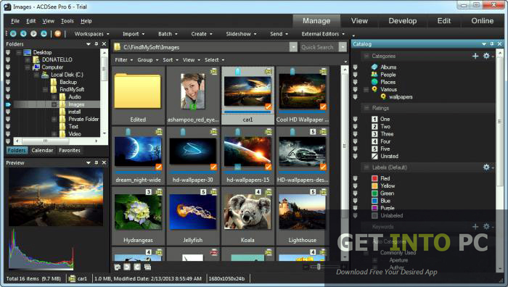
Task: Select the wallpapers category
Action: click(401, 96)
